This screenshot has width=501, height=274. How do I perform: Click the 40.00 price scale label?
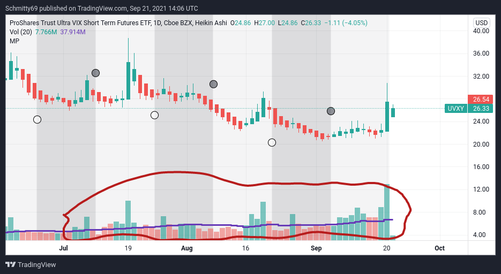[481, 31]
